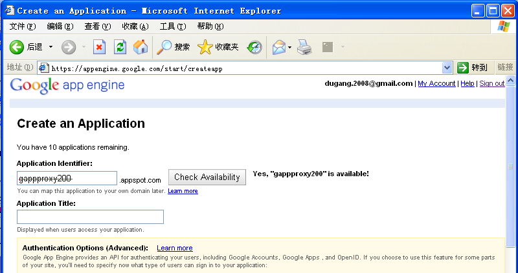518x273 pixels.
Task: Minimize the Internet Explorer window
Action: coord(477,11)
